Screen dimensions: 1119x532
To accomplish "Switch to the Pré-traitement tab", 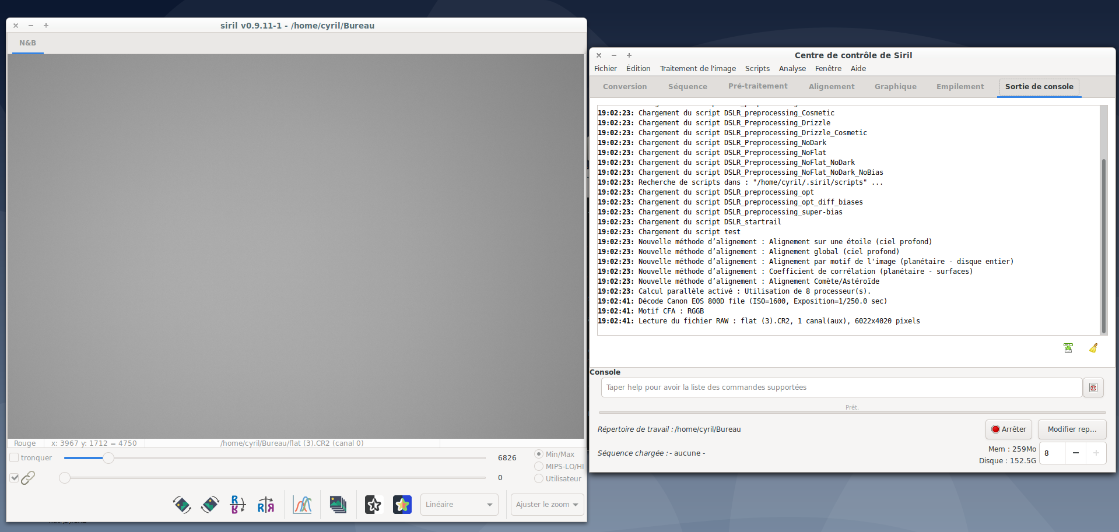I will 758,86.
